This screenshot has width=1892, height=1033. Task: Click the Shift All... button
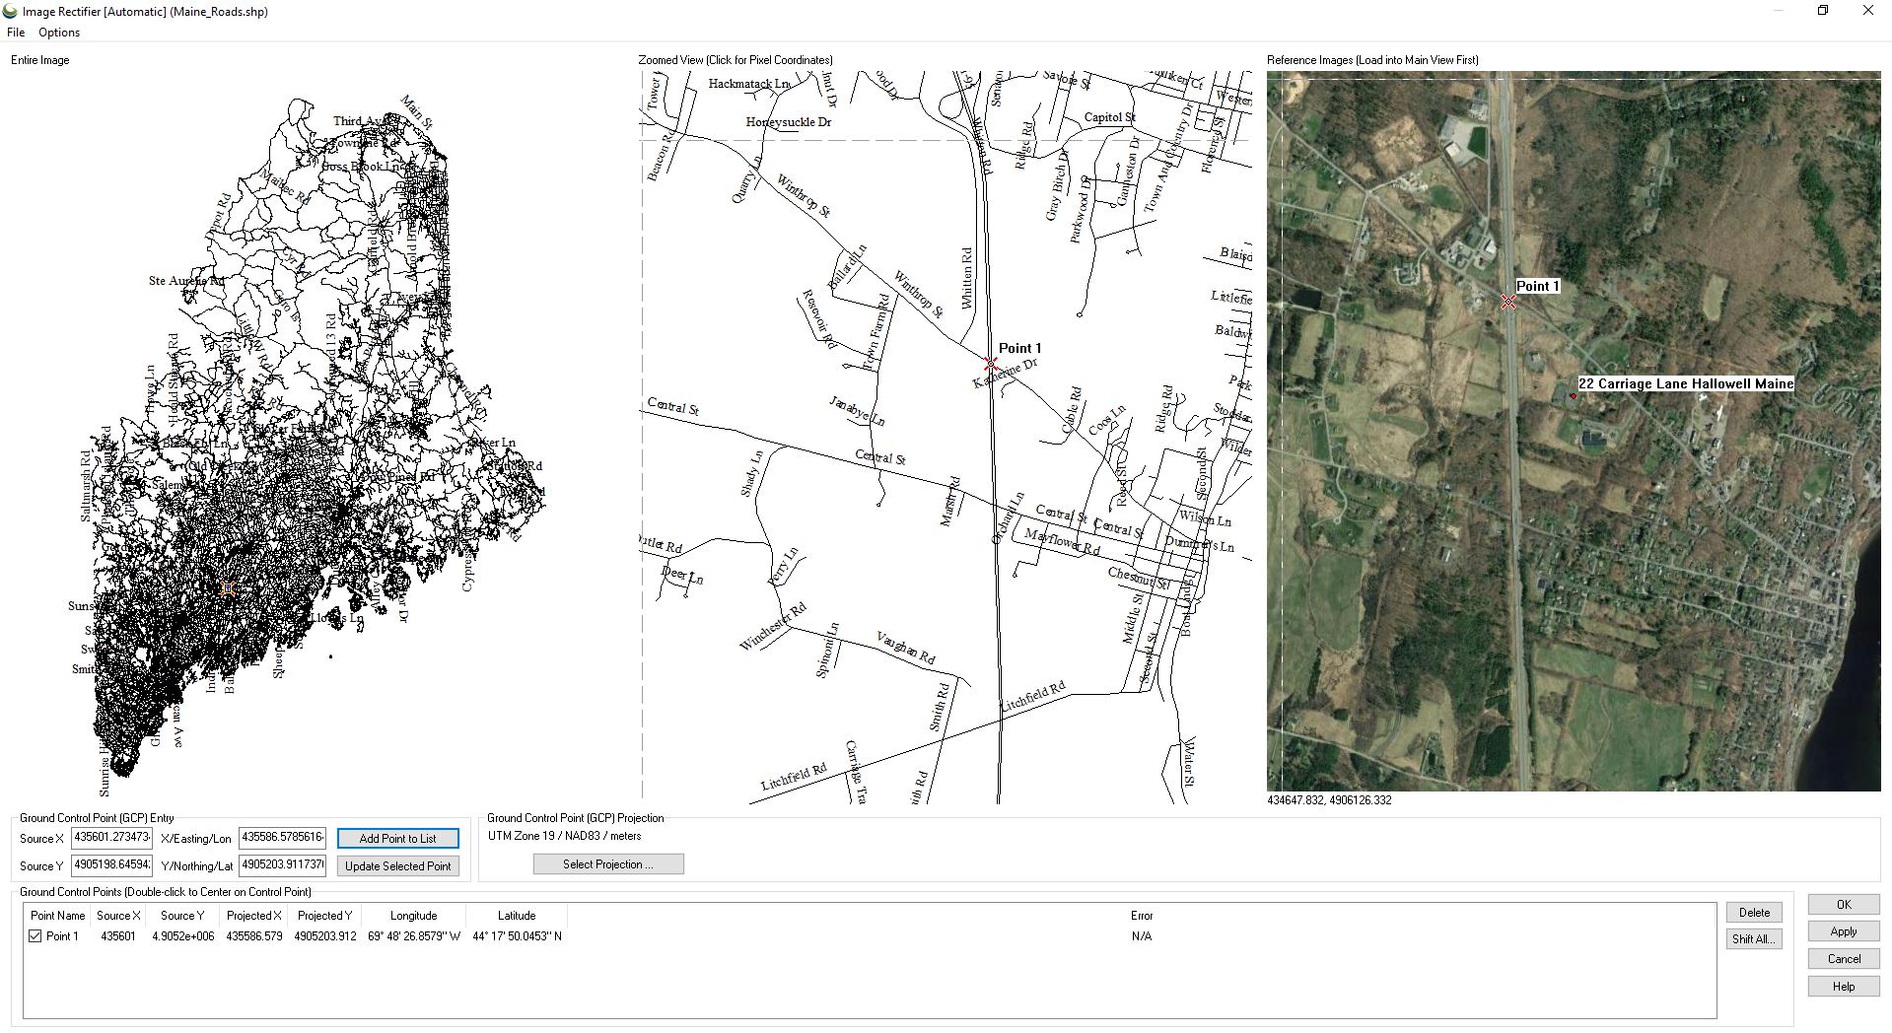tap(1754, 939)
